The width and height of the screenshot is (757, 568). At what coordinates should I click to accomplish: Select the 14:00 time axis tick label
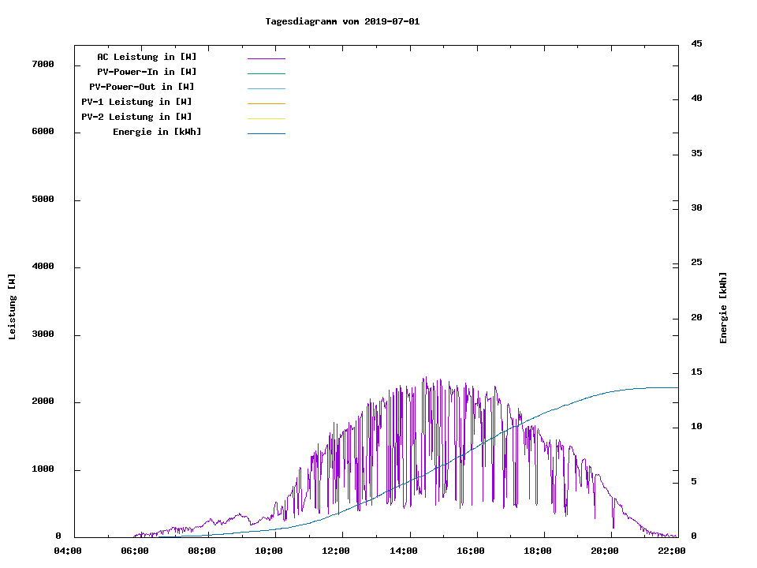click(x=404, y=551)
